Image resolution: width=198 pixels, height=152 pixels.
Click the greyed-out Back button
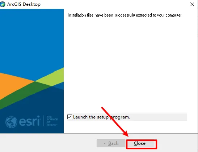tap(111, 143)
